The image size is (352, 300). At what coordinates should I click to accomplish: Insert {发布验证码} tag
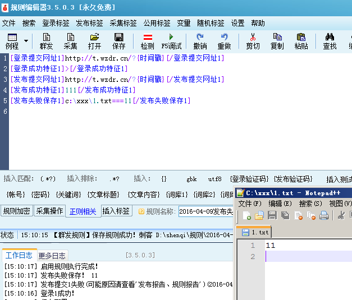pyautogui.click(x=293, y=179)
